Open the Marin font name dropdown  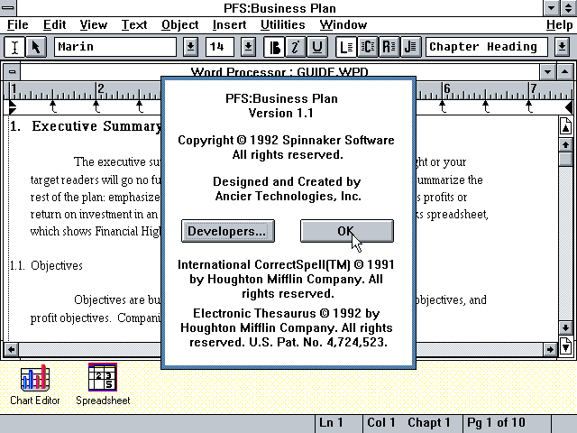tap(190, 47)
